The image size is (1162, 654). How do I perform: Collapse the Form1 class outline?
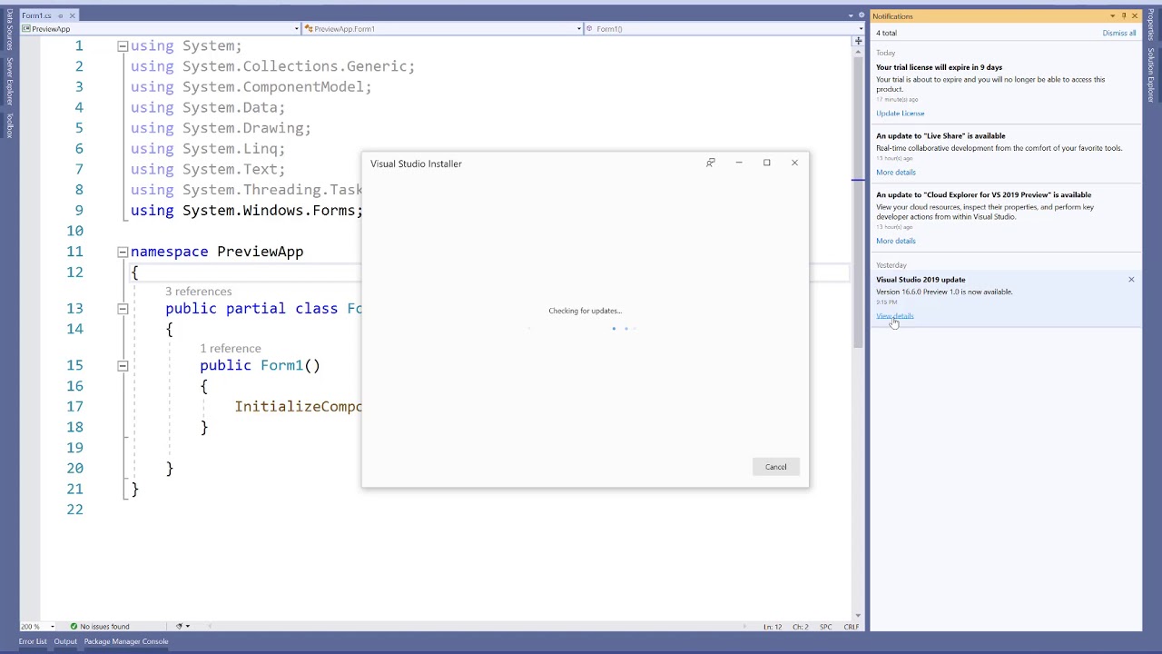click(x=123, y=309)
